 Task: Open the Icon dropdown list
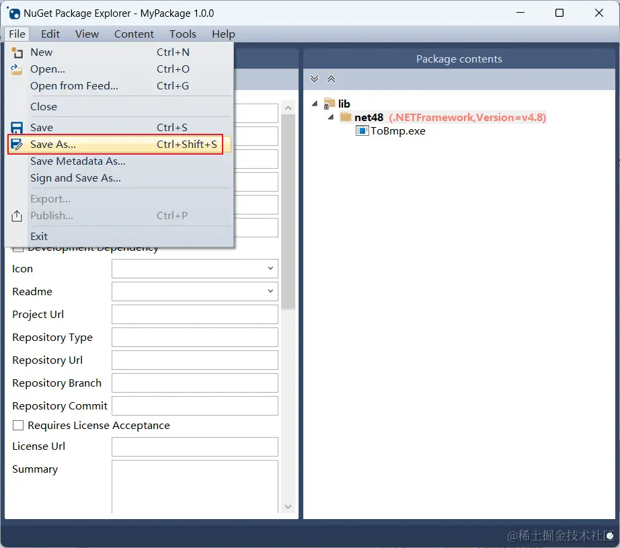(x=270, y=268)
